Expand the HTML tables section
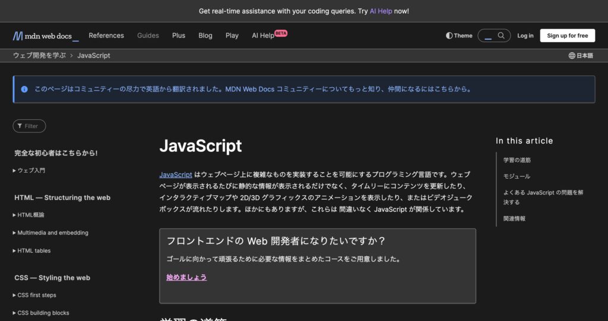Image resolution: width=608 pixels, height=321 pixels. [34, 250]
